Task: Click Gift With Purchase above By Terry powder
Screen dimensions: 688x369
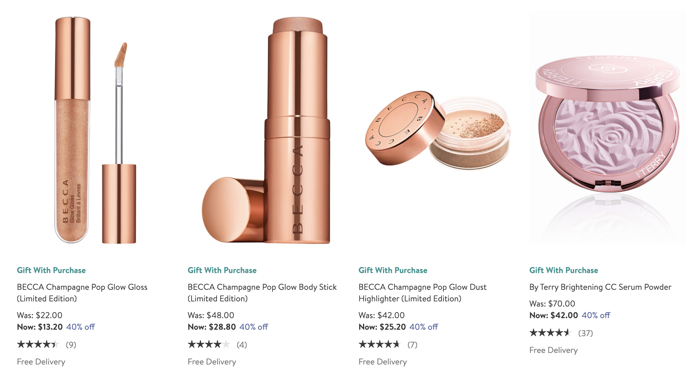Action: point(564,270)
